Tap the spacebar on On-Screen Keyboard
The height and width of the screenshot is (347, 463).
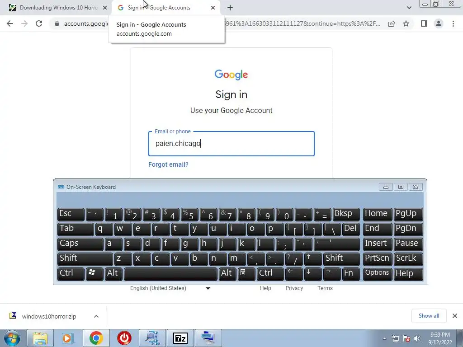(x=170, y=274)
